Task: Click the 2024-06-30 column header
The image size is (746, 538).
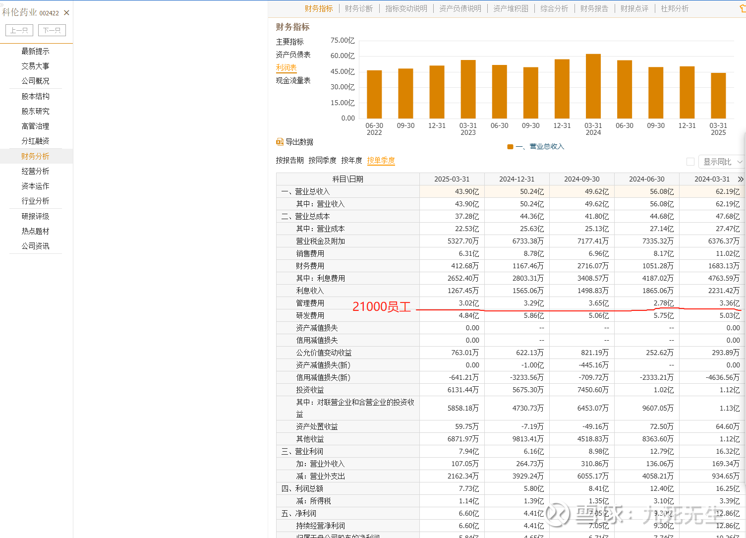Action: pos(646,179)
